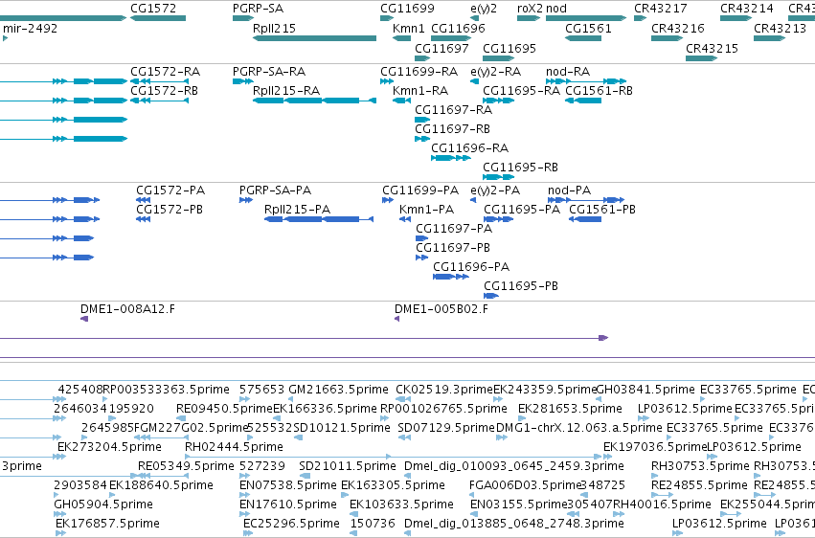This screenshot has width=815, height=538.
Task: Click the CG11697 gene feature
Action: (x=422, y=58)
